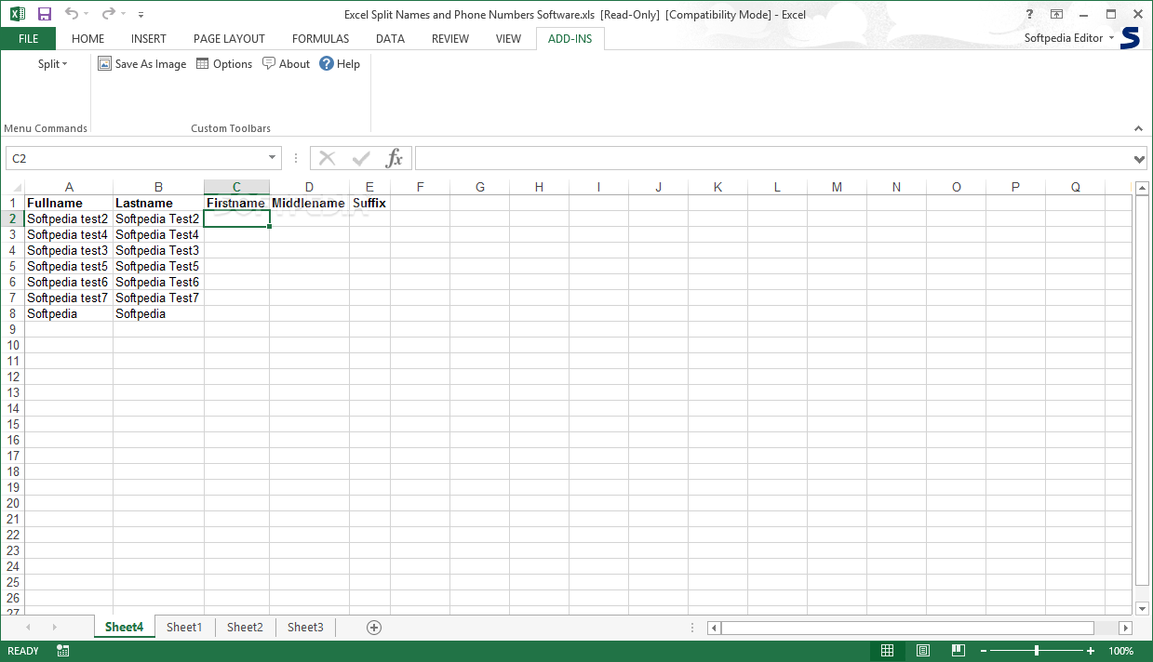
Task: Click horizontal scrollbar right arrow
Action: click(1125, 628)
